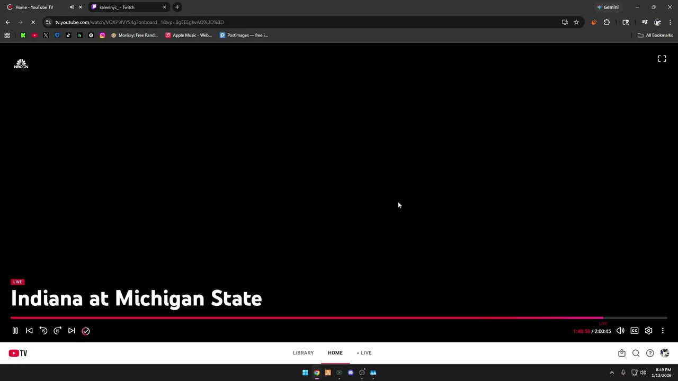Open Gemini in Chrome
The width and height of the screenshot is (678, 381).
[608, 7]
